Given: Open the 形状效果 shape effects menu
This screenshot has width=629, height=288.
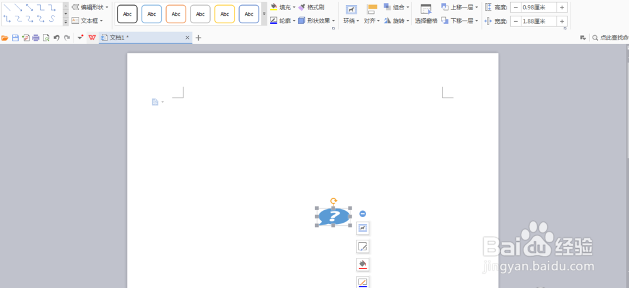Looking at the screenshot, I should (316, 21).
